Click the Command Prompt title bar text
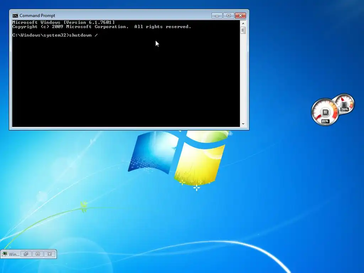Image resolution: width=364 pixels, height=273 pixels. (37, 16)
